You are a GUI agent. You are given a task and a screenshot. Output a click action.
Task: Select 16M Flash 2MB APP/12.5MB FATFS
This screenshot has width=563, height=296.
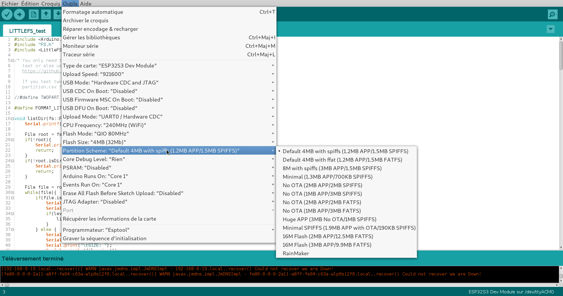coord(346,236)
